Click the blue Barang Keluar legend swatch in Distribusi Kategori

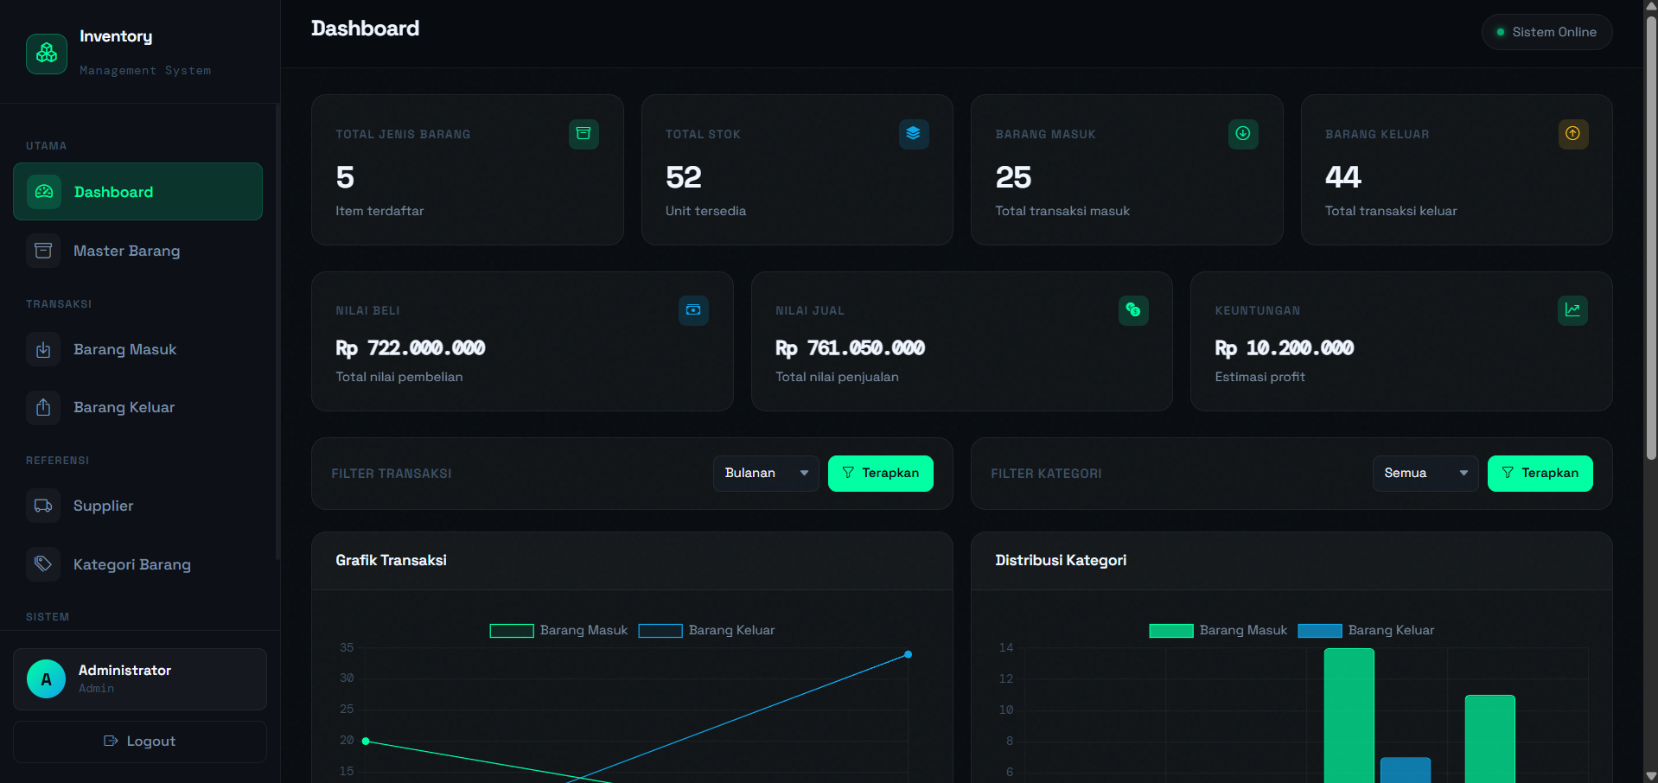point(1320,631)
